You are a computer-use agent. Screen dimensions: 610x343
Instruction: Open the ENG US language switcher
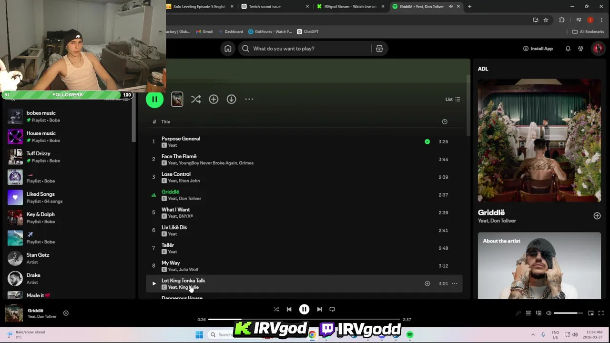[x=555, y=335]
